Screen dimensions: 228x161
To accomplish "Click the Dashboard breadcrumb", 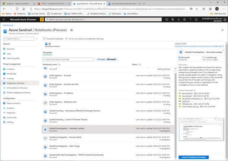I will coord(8,25).
